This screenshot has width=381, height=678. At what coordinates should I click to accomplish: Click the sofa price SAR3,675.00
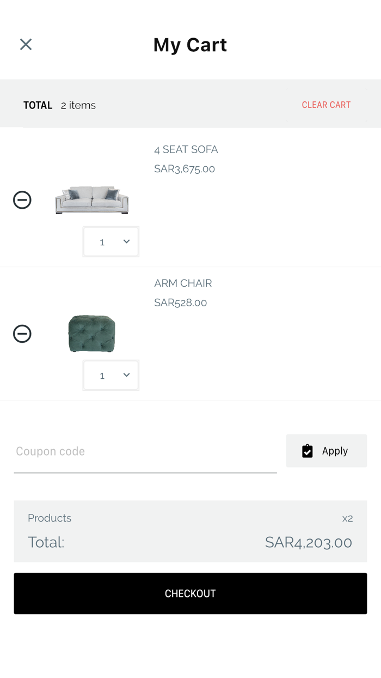[x=185, y=169]
